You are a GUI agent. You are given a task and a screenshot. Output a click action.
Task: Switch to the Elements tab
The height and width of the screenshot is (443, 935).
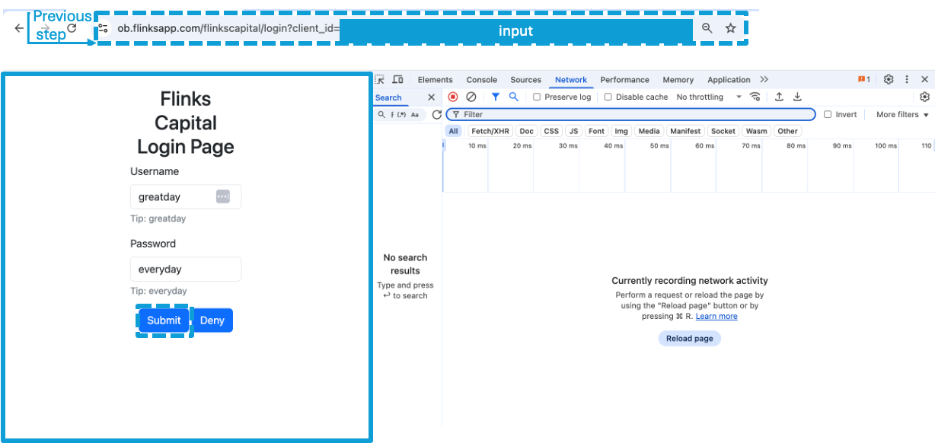pyautogui.click(x=436, y=79)
